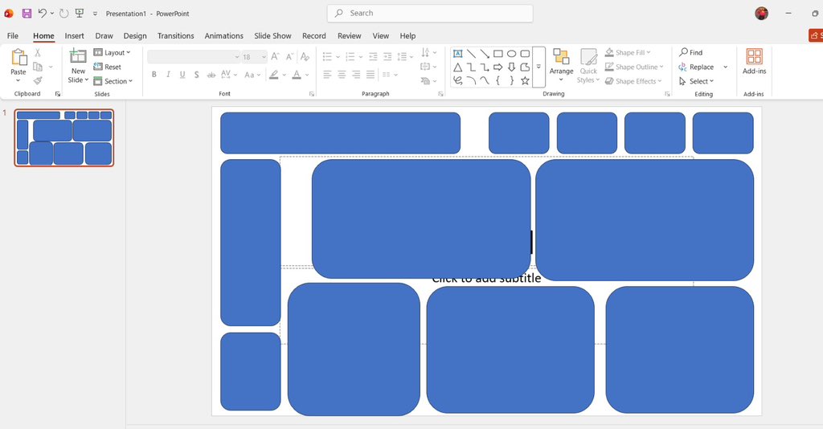Select the Elbow Arrow Connector shape
The image size is (823, 429).
[x=485, y=67]
